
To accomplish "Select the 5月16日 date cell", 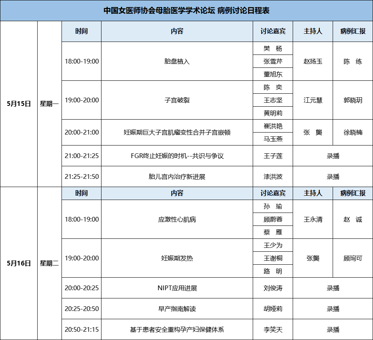I will pyautogui.click(x=19, y=264).
